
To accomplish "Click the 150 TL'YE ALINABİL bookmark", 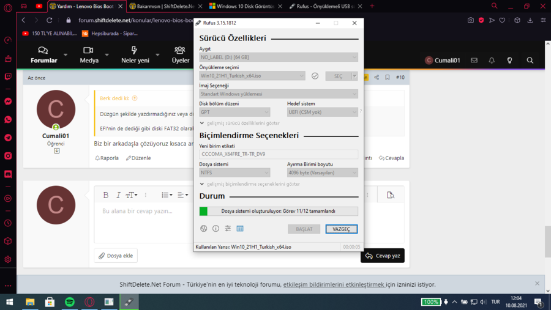I will tap(50, 34).
